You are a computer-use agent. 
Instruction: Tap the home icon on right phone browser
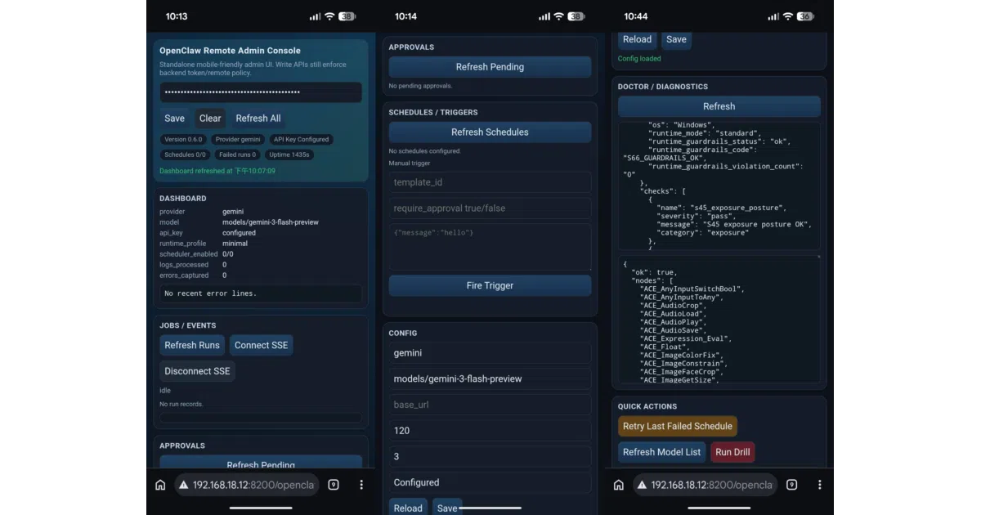pyautogui.click(x=619, y=485)
